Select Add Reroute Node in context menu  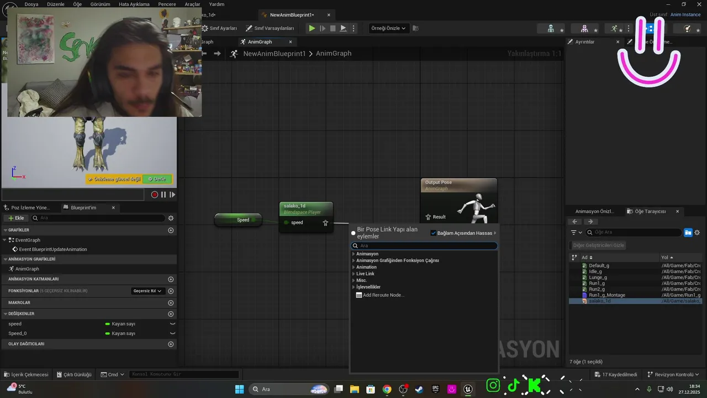pos(384,295)
